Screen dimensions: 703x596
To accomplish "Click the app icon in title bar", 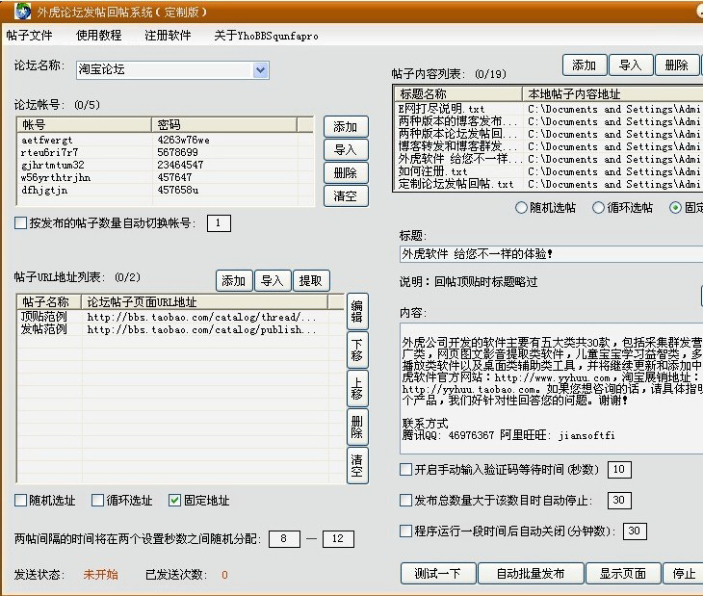I will (x=22, y=12).
